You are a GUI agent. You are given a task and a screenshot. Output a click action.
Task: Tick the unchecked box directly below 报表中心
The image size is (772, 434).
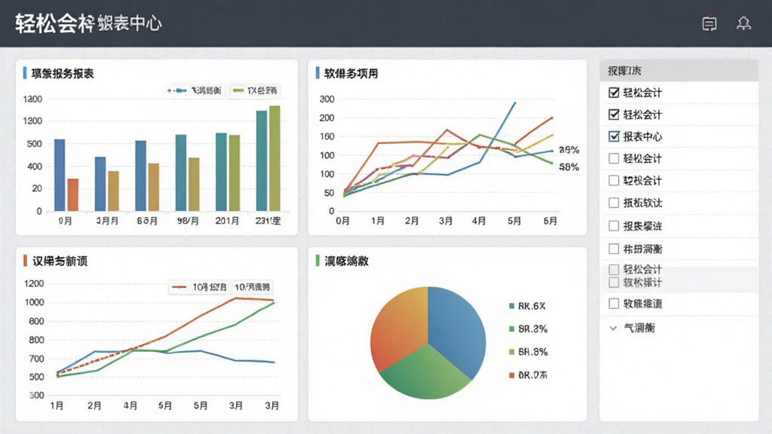pyautogui.click(x=614, y=158)
